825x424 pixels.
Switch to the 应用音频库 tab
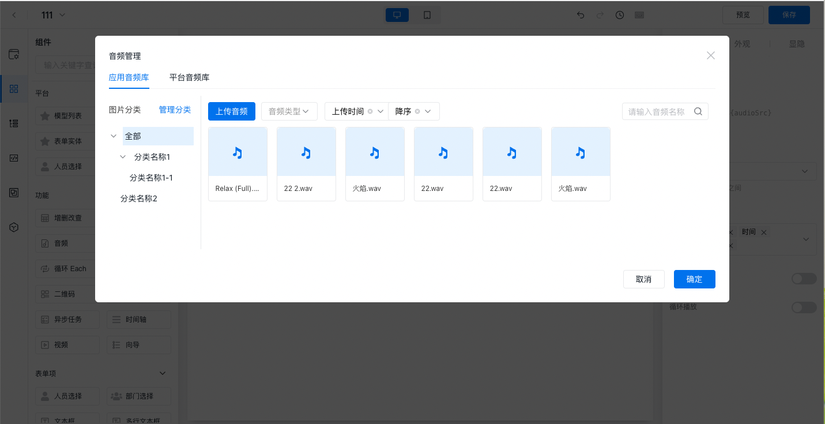coord(129,77)
